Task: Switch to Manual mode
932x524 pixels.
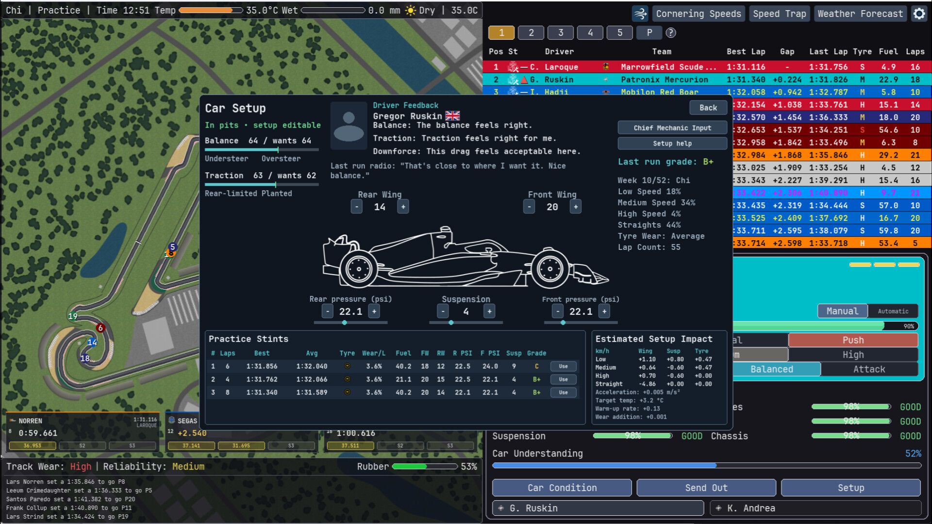Action: tap(842, 311)
